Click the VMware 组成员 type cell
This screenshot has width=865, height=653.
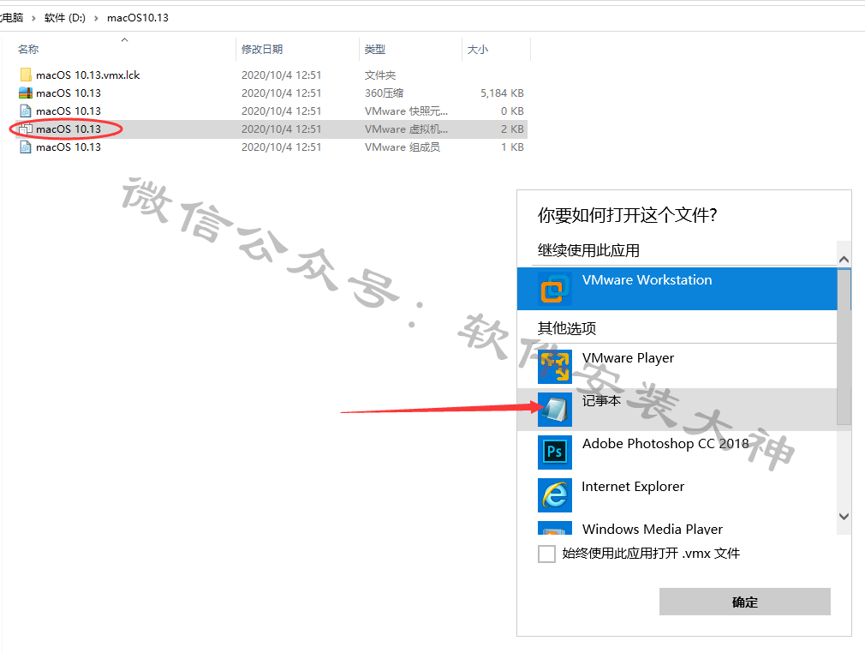click(403, 147)
